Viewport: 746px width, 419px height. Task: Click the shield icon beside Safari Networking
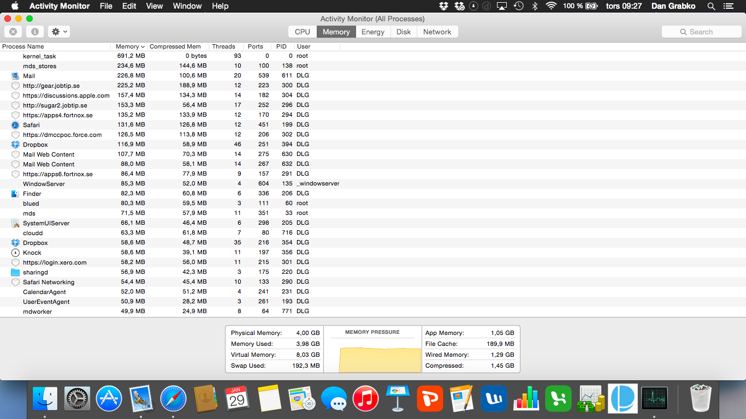[x=15, y=282]
